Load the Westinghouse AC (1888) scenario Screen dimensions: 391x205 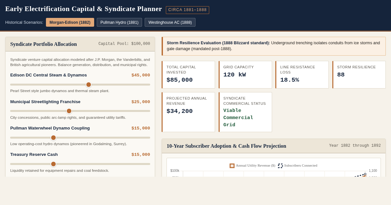pyautogui.click(x=170, y=22)
